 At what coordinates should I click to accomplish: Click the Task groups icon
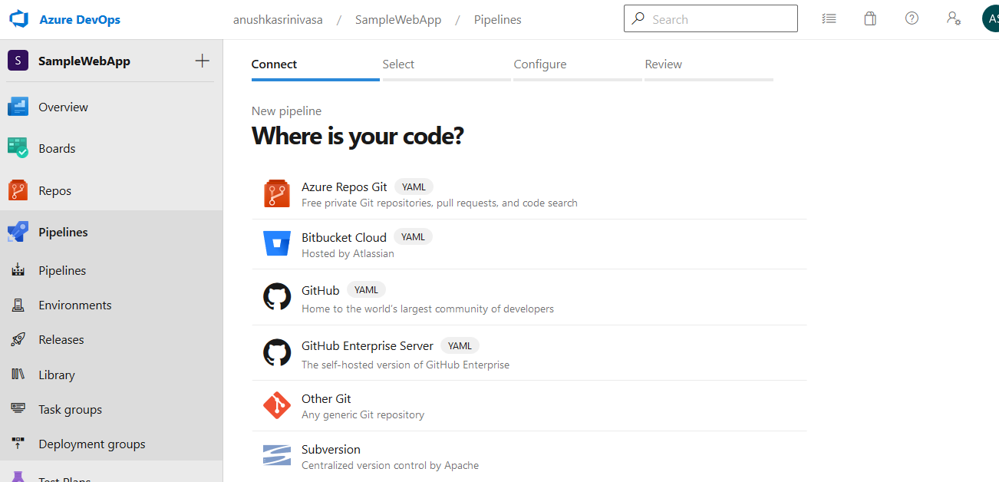pos(18,409)
